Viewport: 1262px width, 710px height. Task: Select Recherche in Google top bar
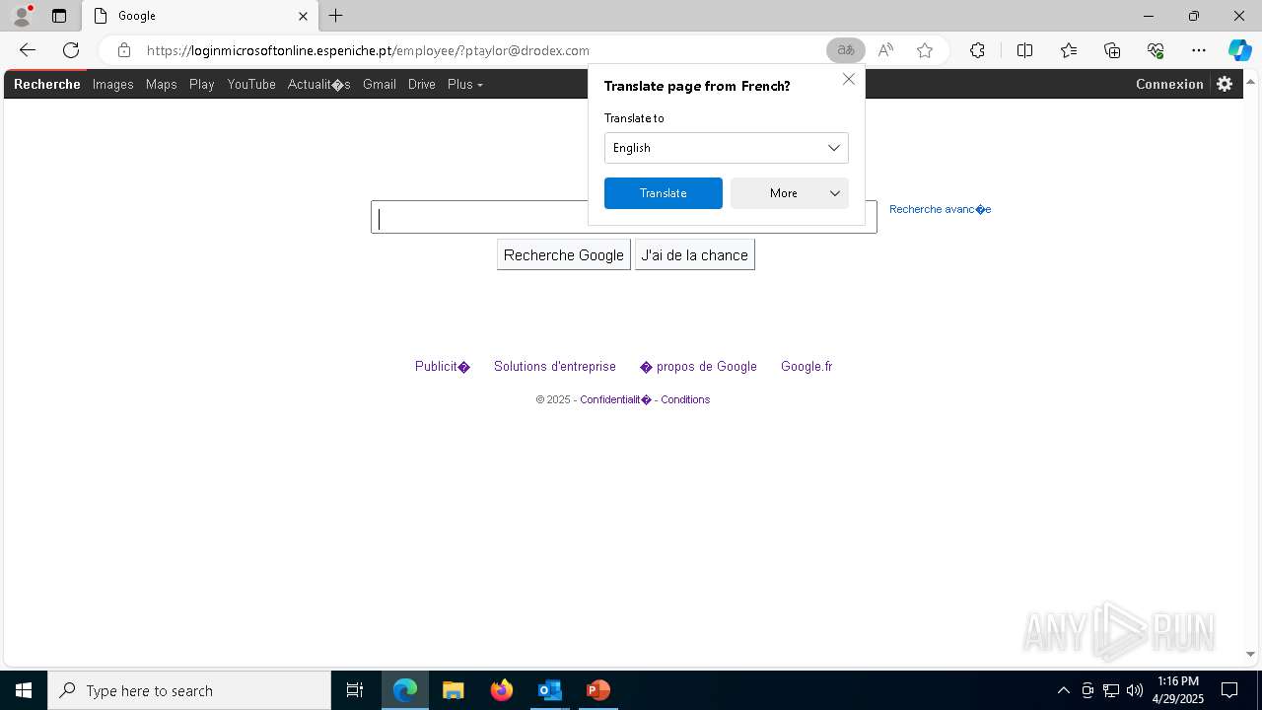[47, 85]
